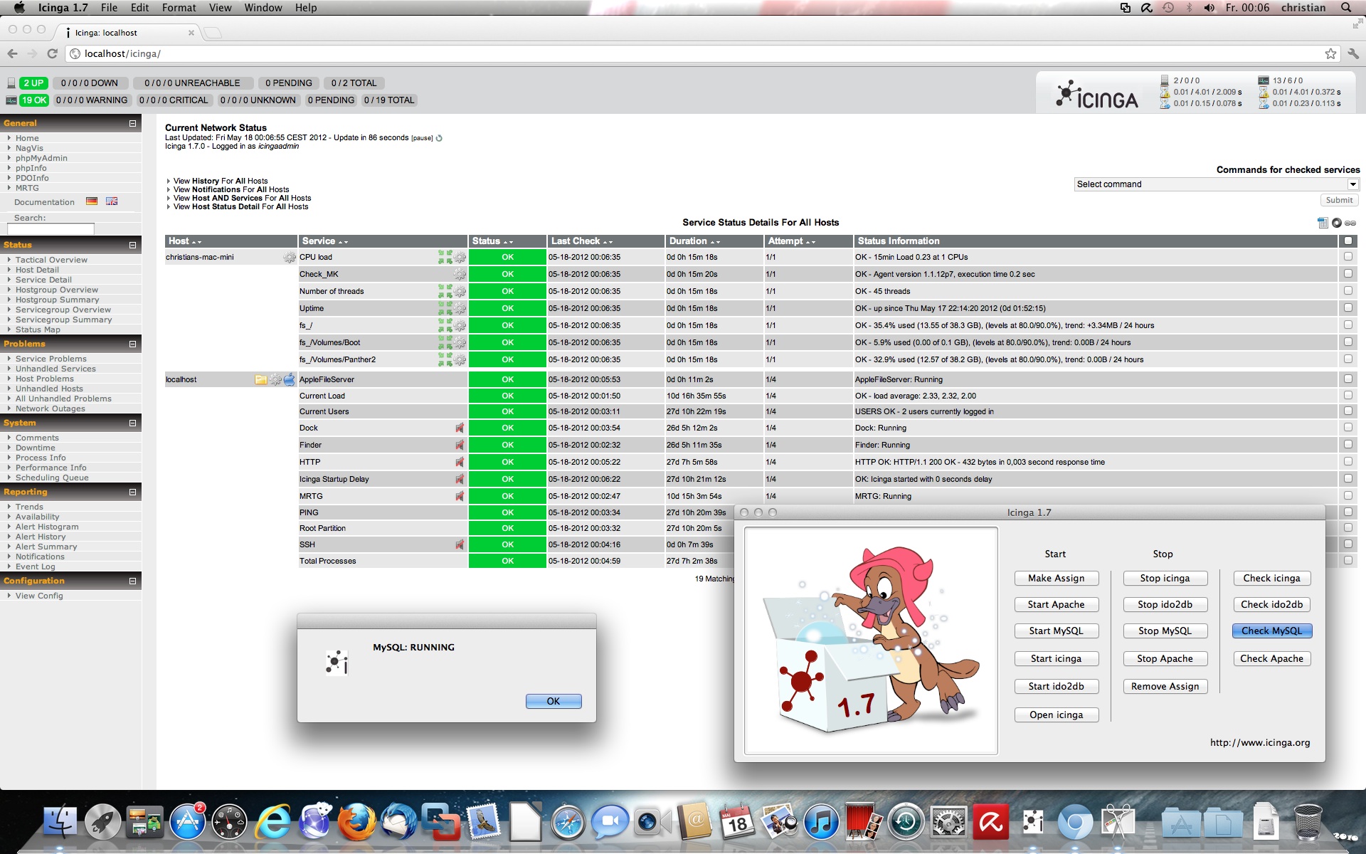Click the sidebar Search input field
The image size is (1366, 854).
tap(51, 229)
